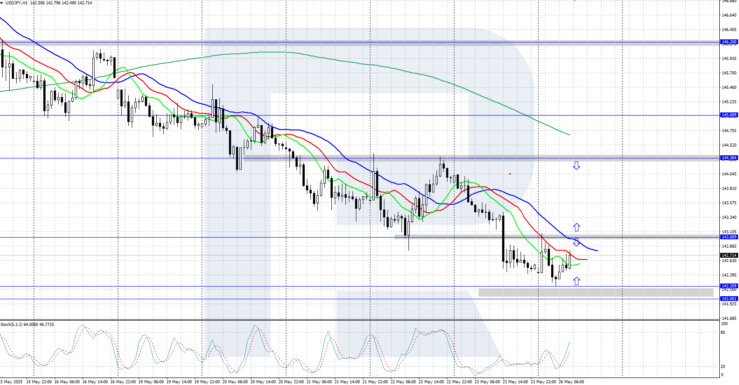Click the 23 May 06:00 time axis label
739x385 pixels.
point(487,382)
